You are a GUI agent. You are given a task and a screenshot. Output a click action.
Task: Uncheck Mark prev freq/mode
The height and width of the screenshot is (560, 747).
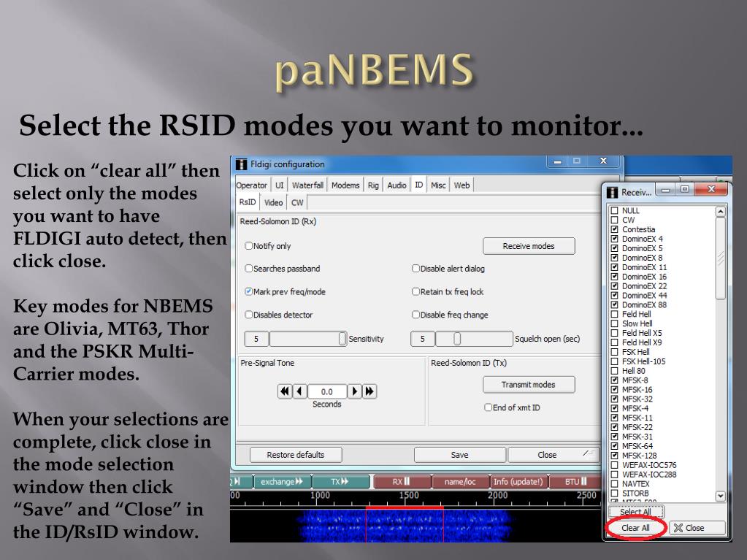[249, 291]
